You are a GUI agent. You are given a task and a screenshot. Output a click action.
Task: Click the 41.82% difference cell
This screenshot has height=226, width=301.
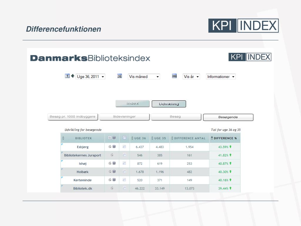tap(225, 155)
